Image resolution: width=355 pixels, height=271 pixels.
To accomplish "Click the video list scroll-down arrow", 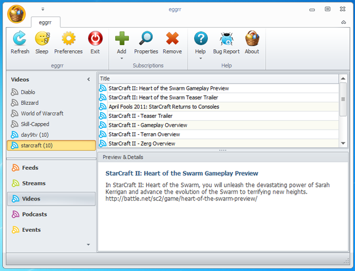I will (343, 143).
